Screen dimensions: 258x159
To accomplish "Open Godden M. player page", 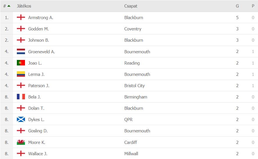I will tap(39, 29).
